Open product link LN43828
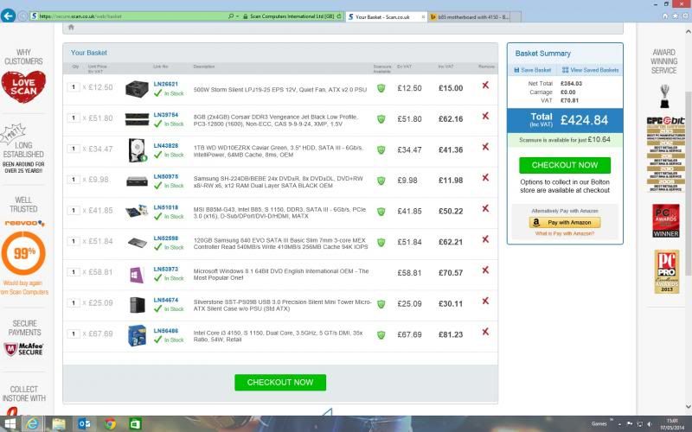692x432 pixels. click(x=166, y=145)
